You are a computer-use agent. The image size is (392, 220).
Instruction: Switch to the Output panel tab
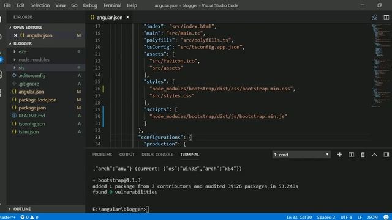[x=127, y=155]
